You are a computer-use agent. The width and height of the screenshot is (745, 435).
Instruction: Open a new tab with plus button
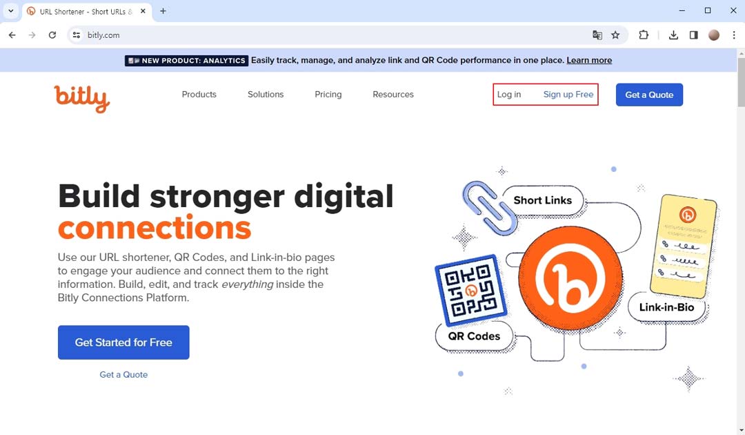pos(163,11)
